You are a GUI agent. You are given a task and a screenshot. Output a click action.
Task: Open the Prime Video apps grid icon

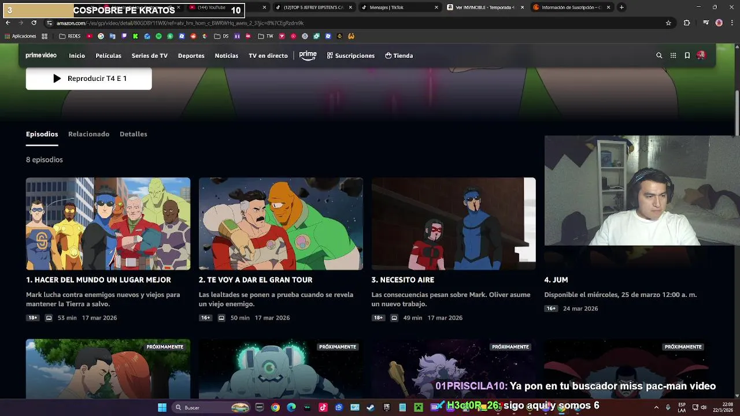tap(673, 55)
